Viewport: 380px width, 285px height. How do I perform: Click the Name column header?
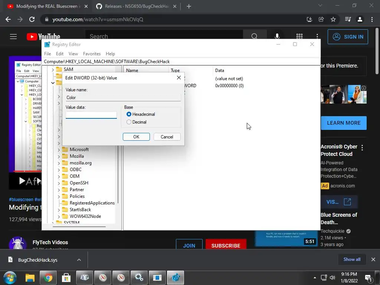tap(132, 70)
